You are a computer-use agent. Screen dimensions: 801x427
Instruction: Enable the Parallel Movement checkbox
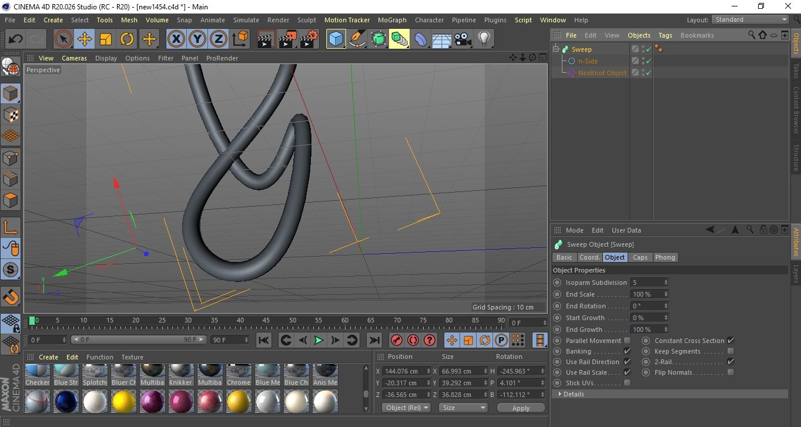point(627,341)
